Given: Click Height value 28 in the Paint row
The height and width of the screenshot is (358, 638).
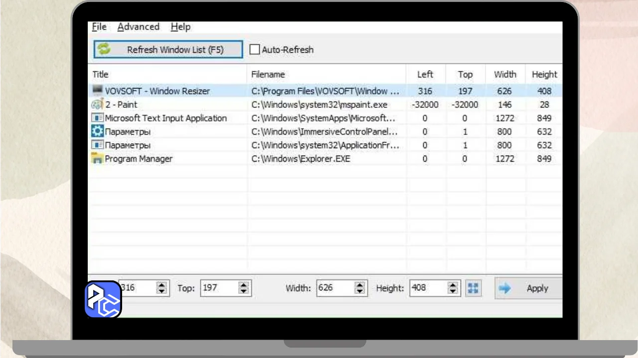Looking at the screenshot, I should [x=544, y=104].
